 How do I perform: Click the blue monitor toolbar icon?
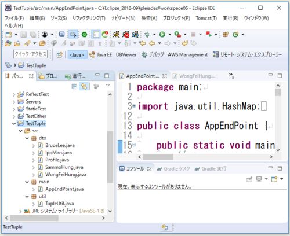pos(61,35)
